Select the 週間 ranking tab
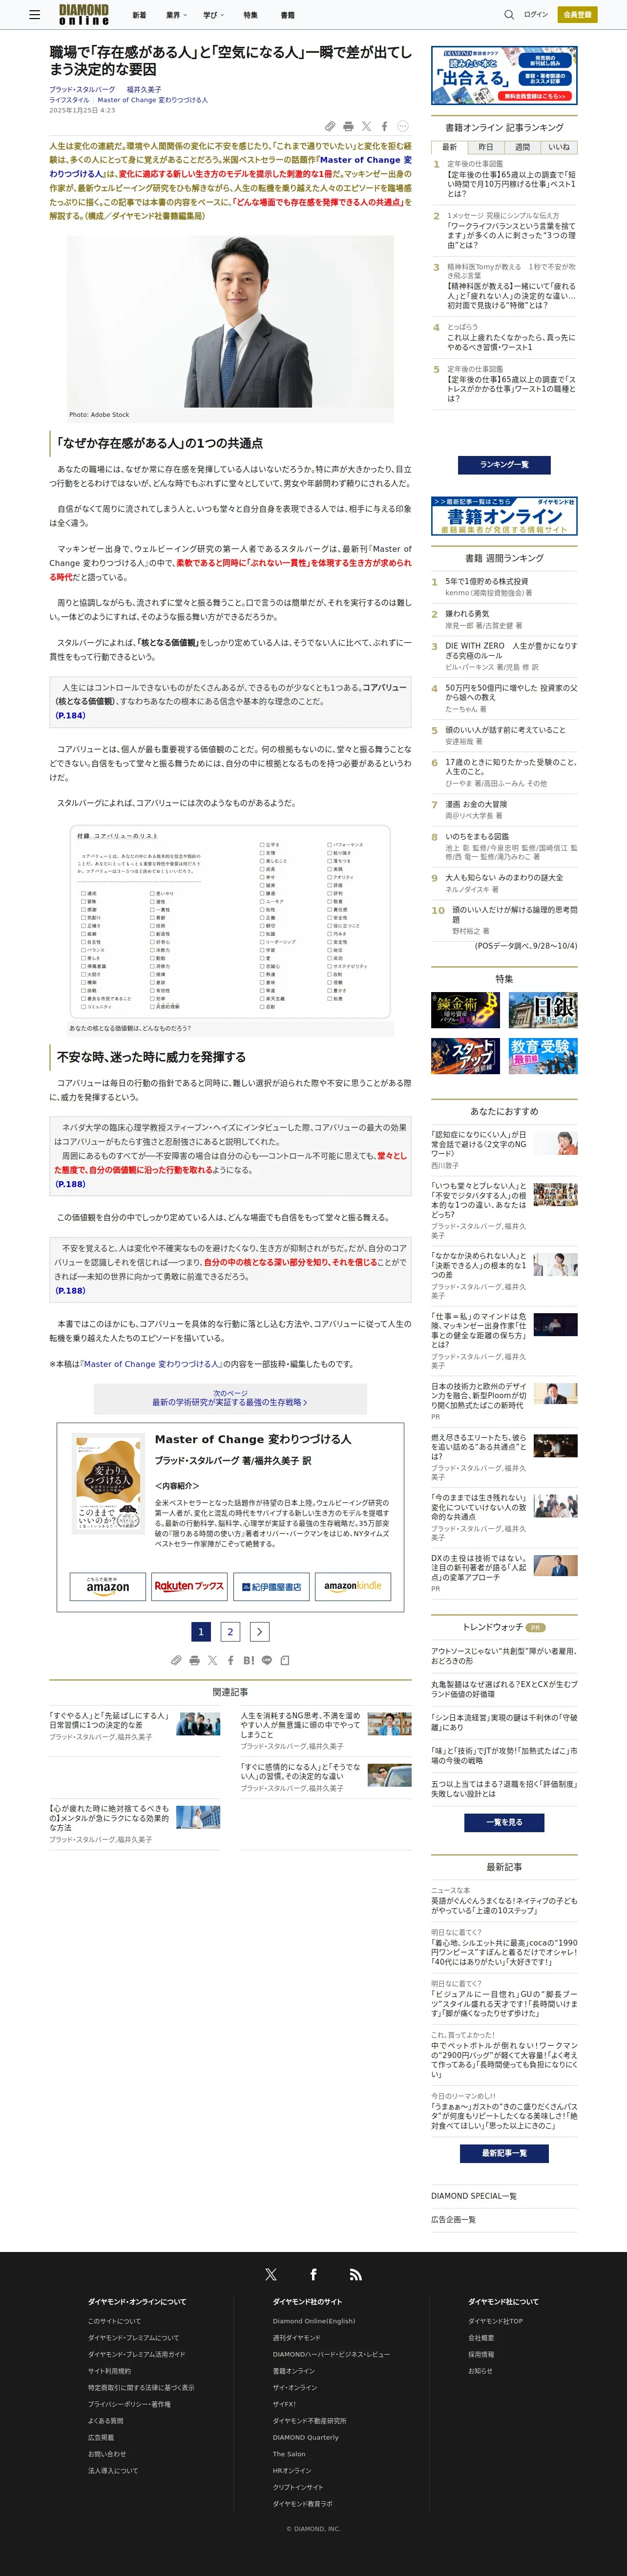627x2576 pixels. click(x=522, y=147)
